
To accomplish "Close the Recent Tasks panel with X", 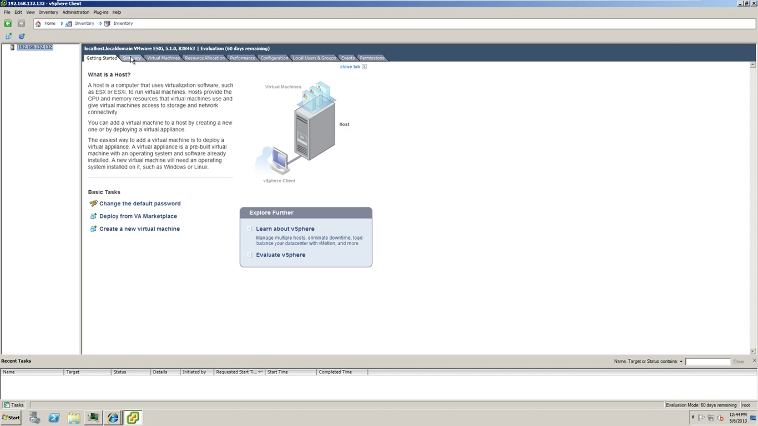I will [754, 361].
